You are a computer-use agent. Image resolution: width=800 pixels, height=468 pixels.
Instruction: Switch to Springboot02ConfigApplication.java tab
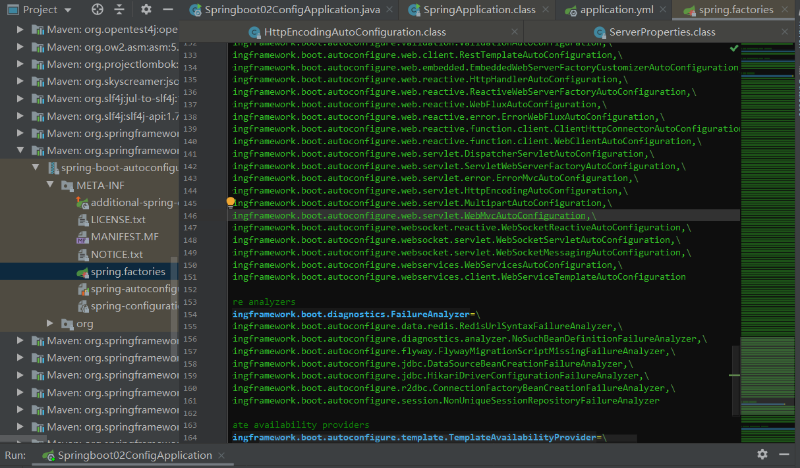(x=290, y=10)
